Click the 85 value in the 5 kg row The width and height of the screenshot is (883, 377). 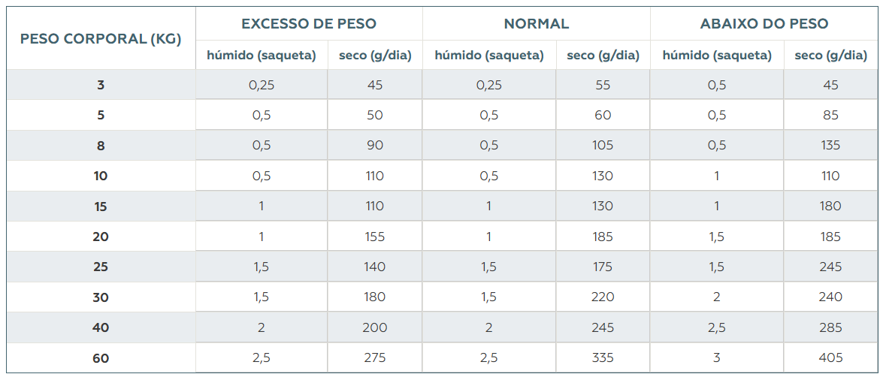[830, 116]
